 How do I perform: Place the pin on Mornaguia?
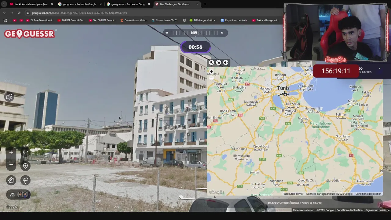pyautogui.click(x=251, y=102)
